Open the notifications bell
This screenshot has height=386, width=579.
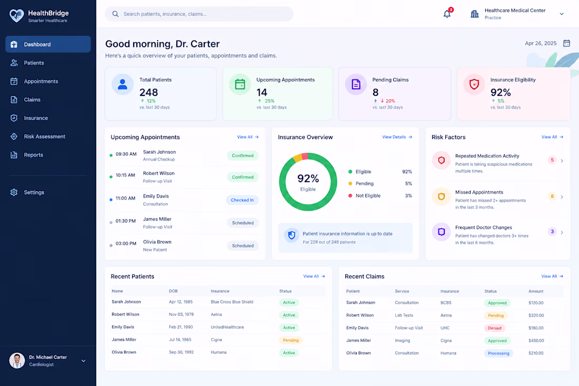tap(447, 14)
